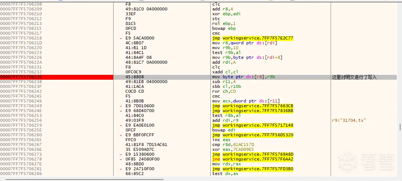Click opcode bytes 48:81C7 0A000000
This screenshot has width=402, height=181.
pyautogui.click(x=146, y=62)
